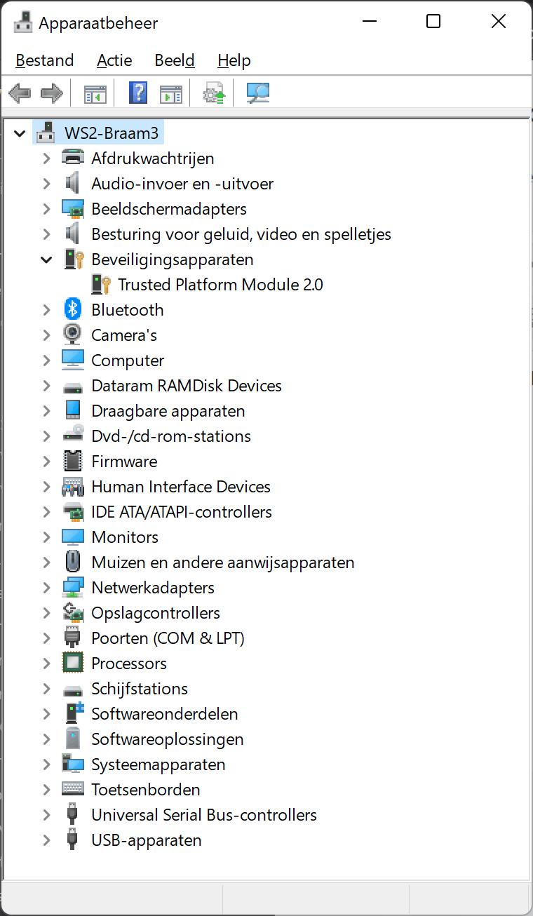Click the Firmware chip icon
This screenshot has width=533, height=916.
coord(73,461)
